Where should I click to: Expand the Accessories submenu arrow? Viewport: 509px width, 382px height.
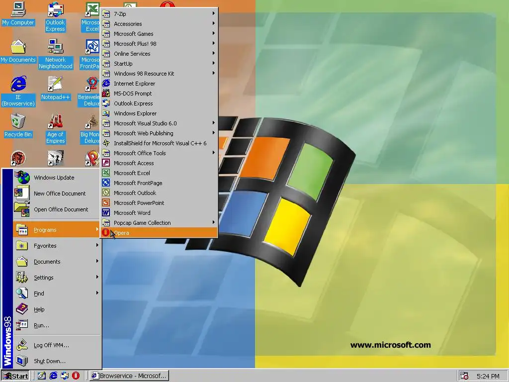[214, 23]
